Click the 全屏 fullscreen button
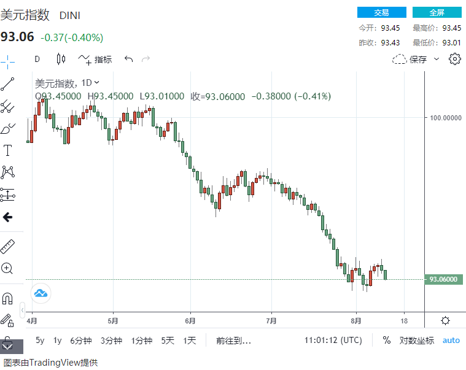The height and width of the screenshot is (370, 466). coord(437,12)
